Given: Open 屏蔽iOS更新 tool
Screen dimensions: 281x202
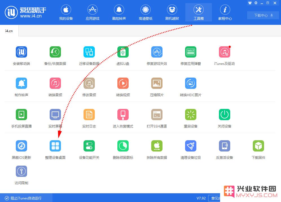Looking at the screenshot, I should (21, 146).
